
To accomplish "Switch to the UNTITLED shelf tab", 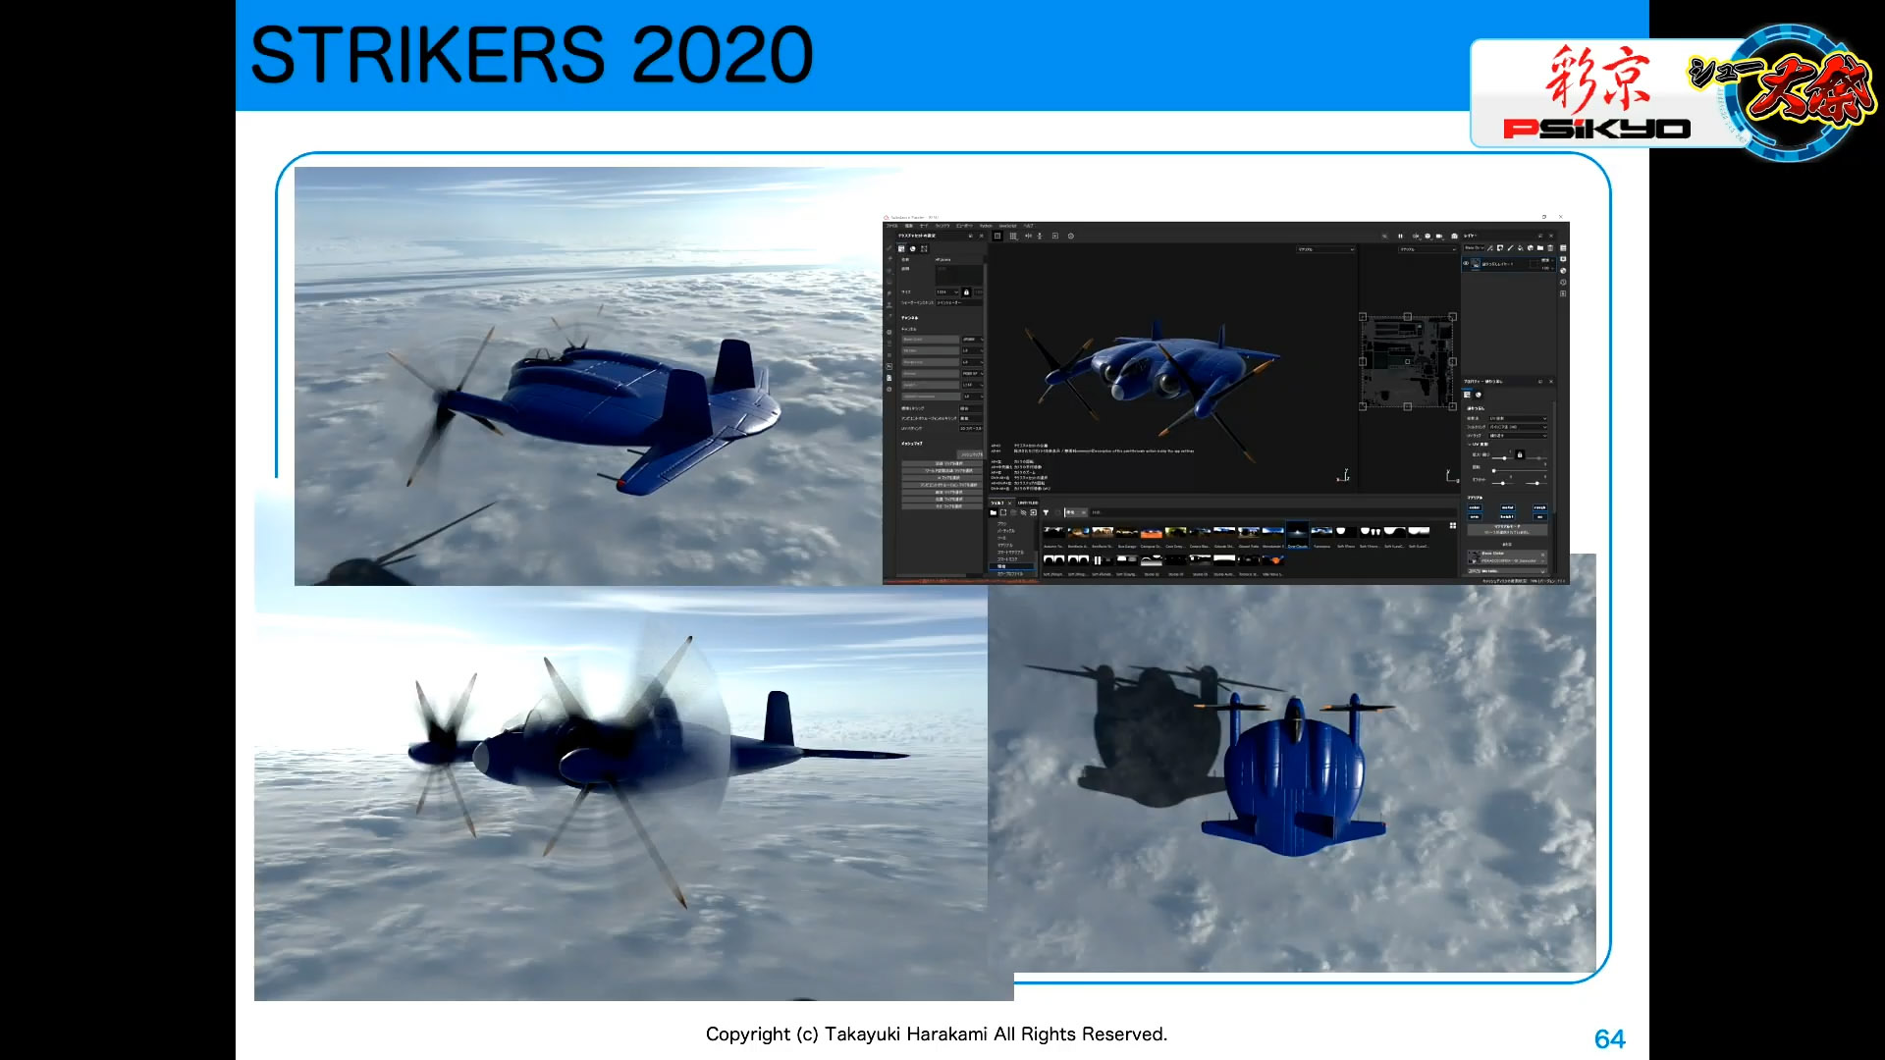I will (1028, 503).
